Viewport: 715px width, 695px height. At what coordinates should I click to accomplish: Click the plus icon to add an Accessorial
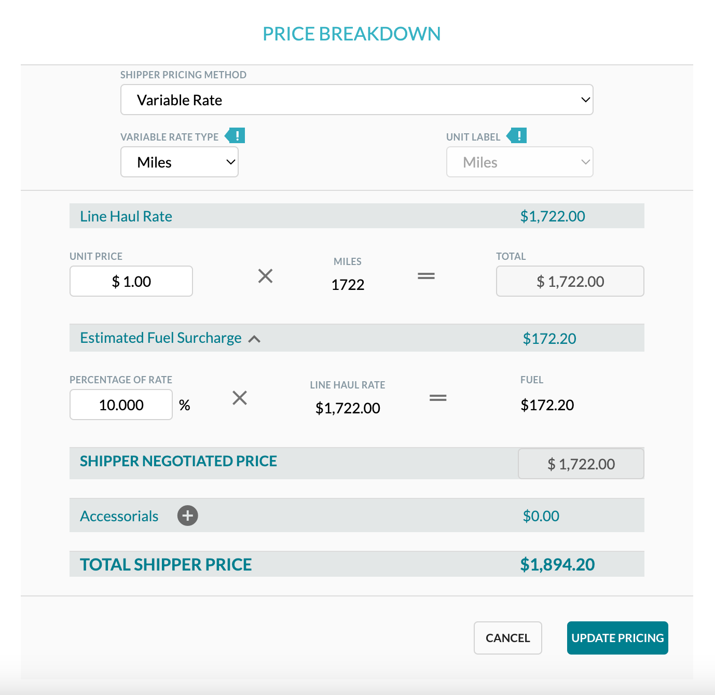point(187,516)
